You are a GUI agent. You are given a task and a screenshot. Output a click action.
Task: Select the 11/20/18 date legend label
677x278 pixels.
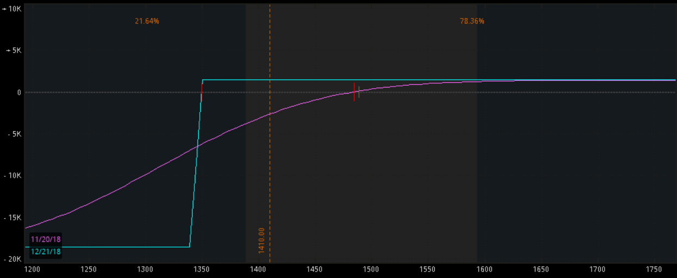[45, 239]
